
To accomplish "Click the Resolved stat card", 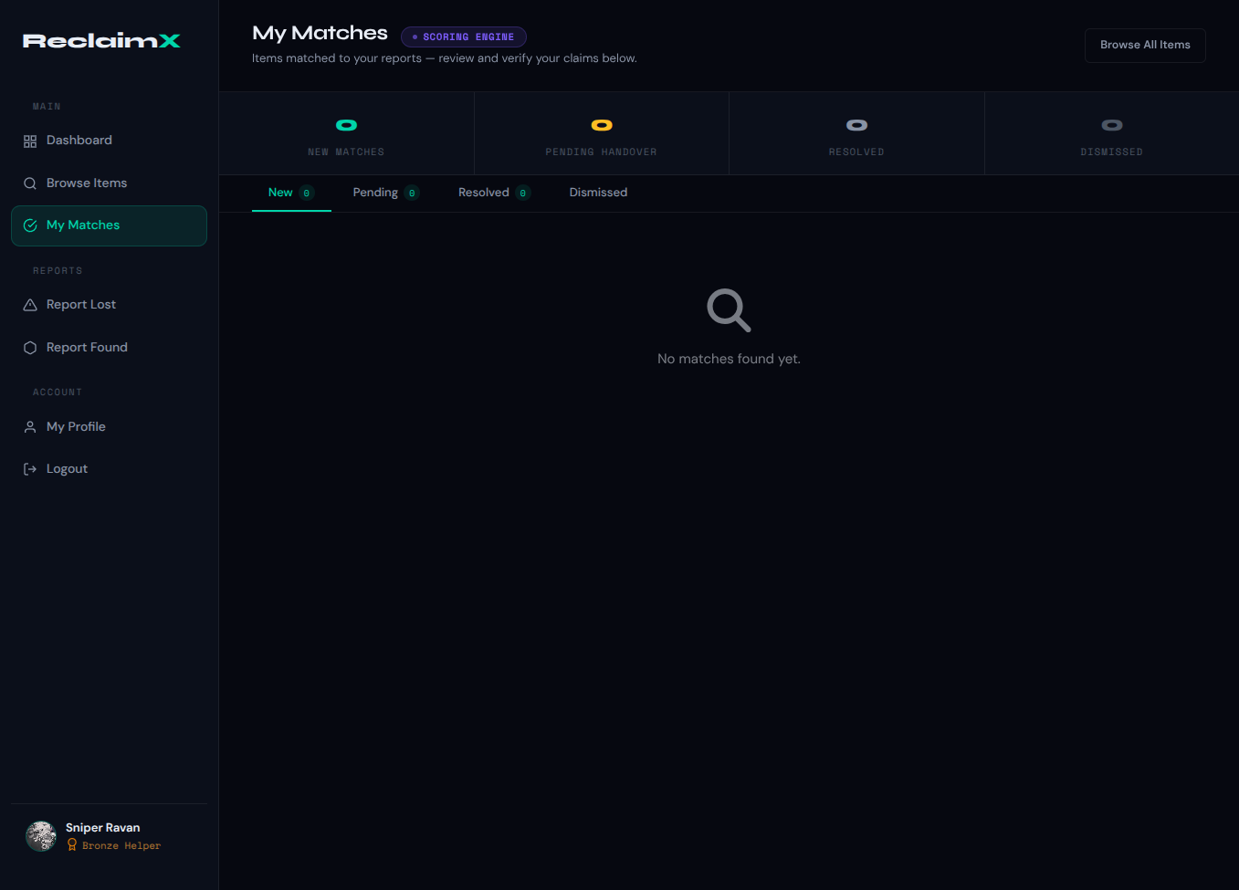I will pos(856,133).
